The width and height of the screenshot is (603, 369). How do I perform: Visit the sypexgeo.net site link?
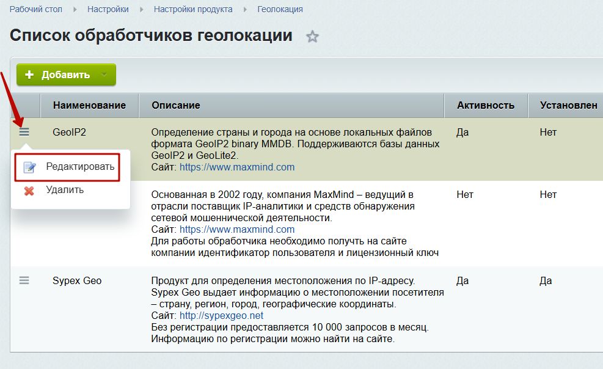(x=221, y=315)
